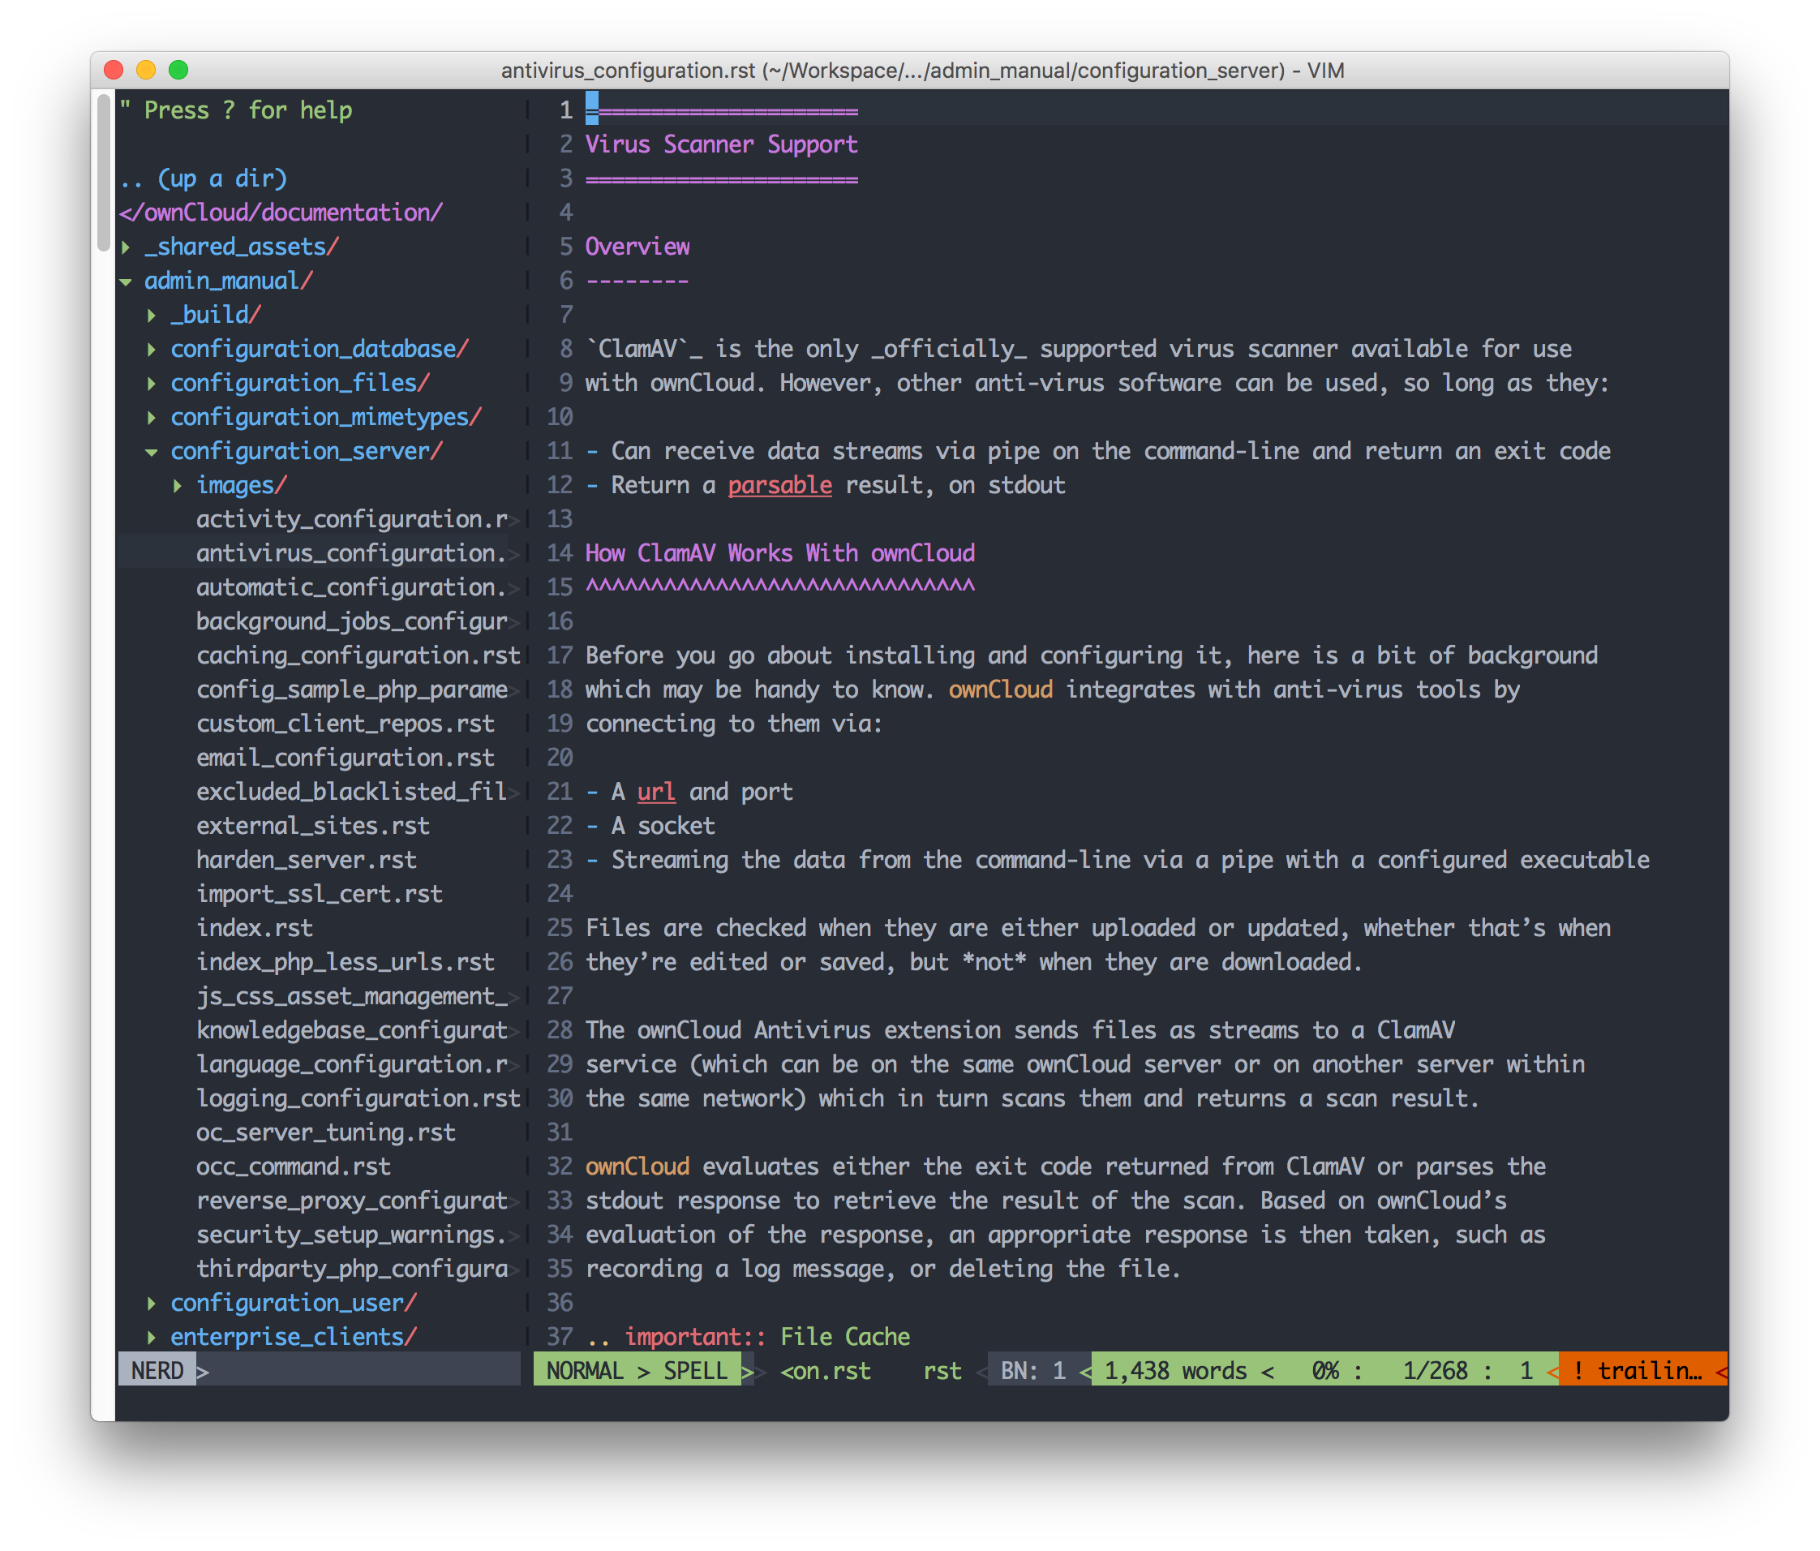Open external_sites.rst file
Image resolution: width=1820 pixels, height=1551 pixels.
coord(313,826)
